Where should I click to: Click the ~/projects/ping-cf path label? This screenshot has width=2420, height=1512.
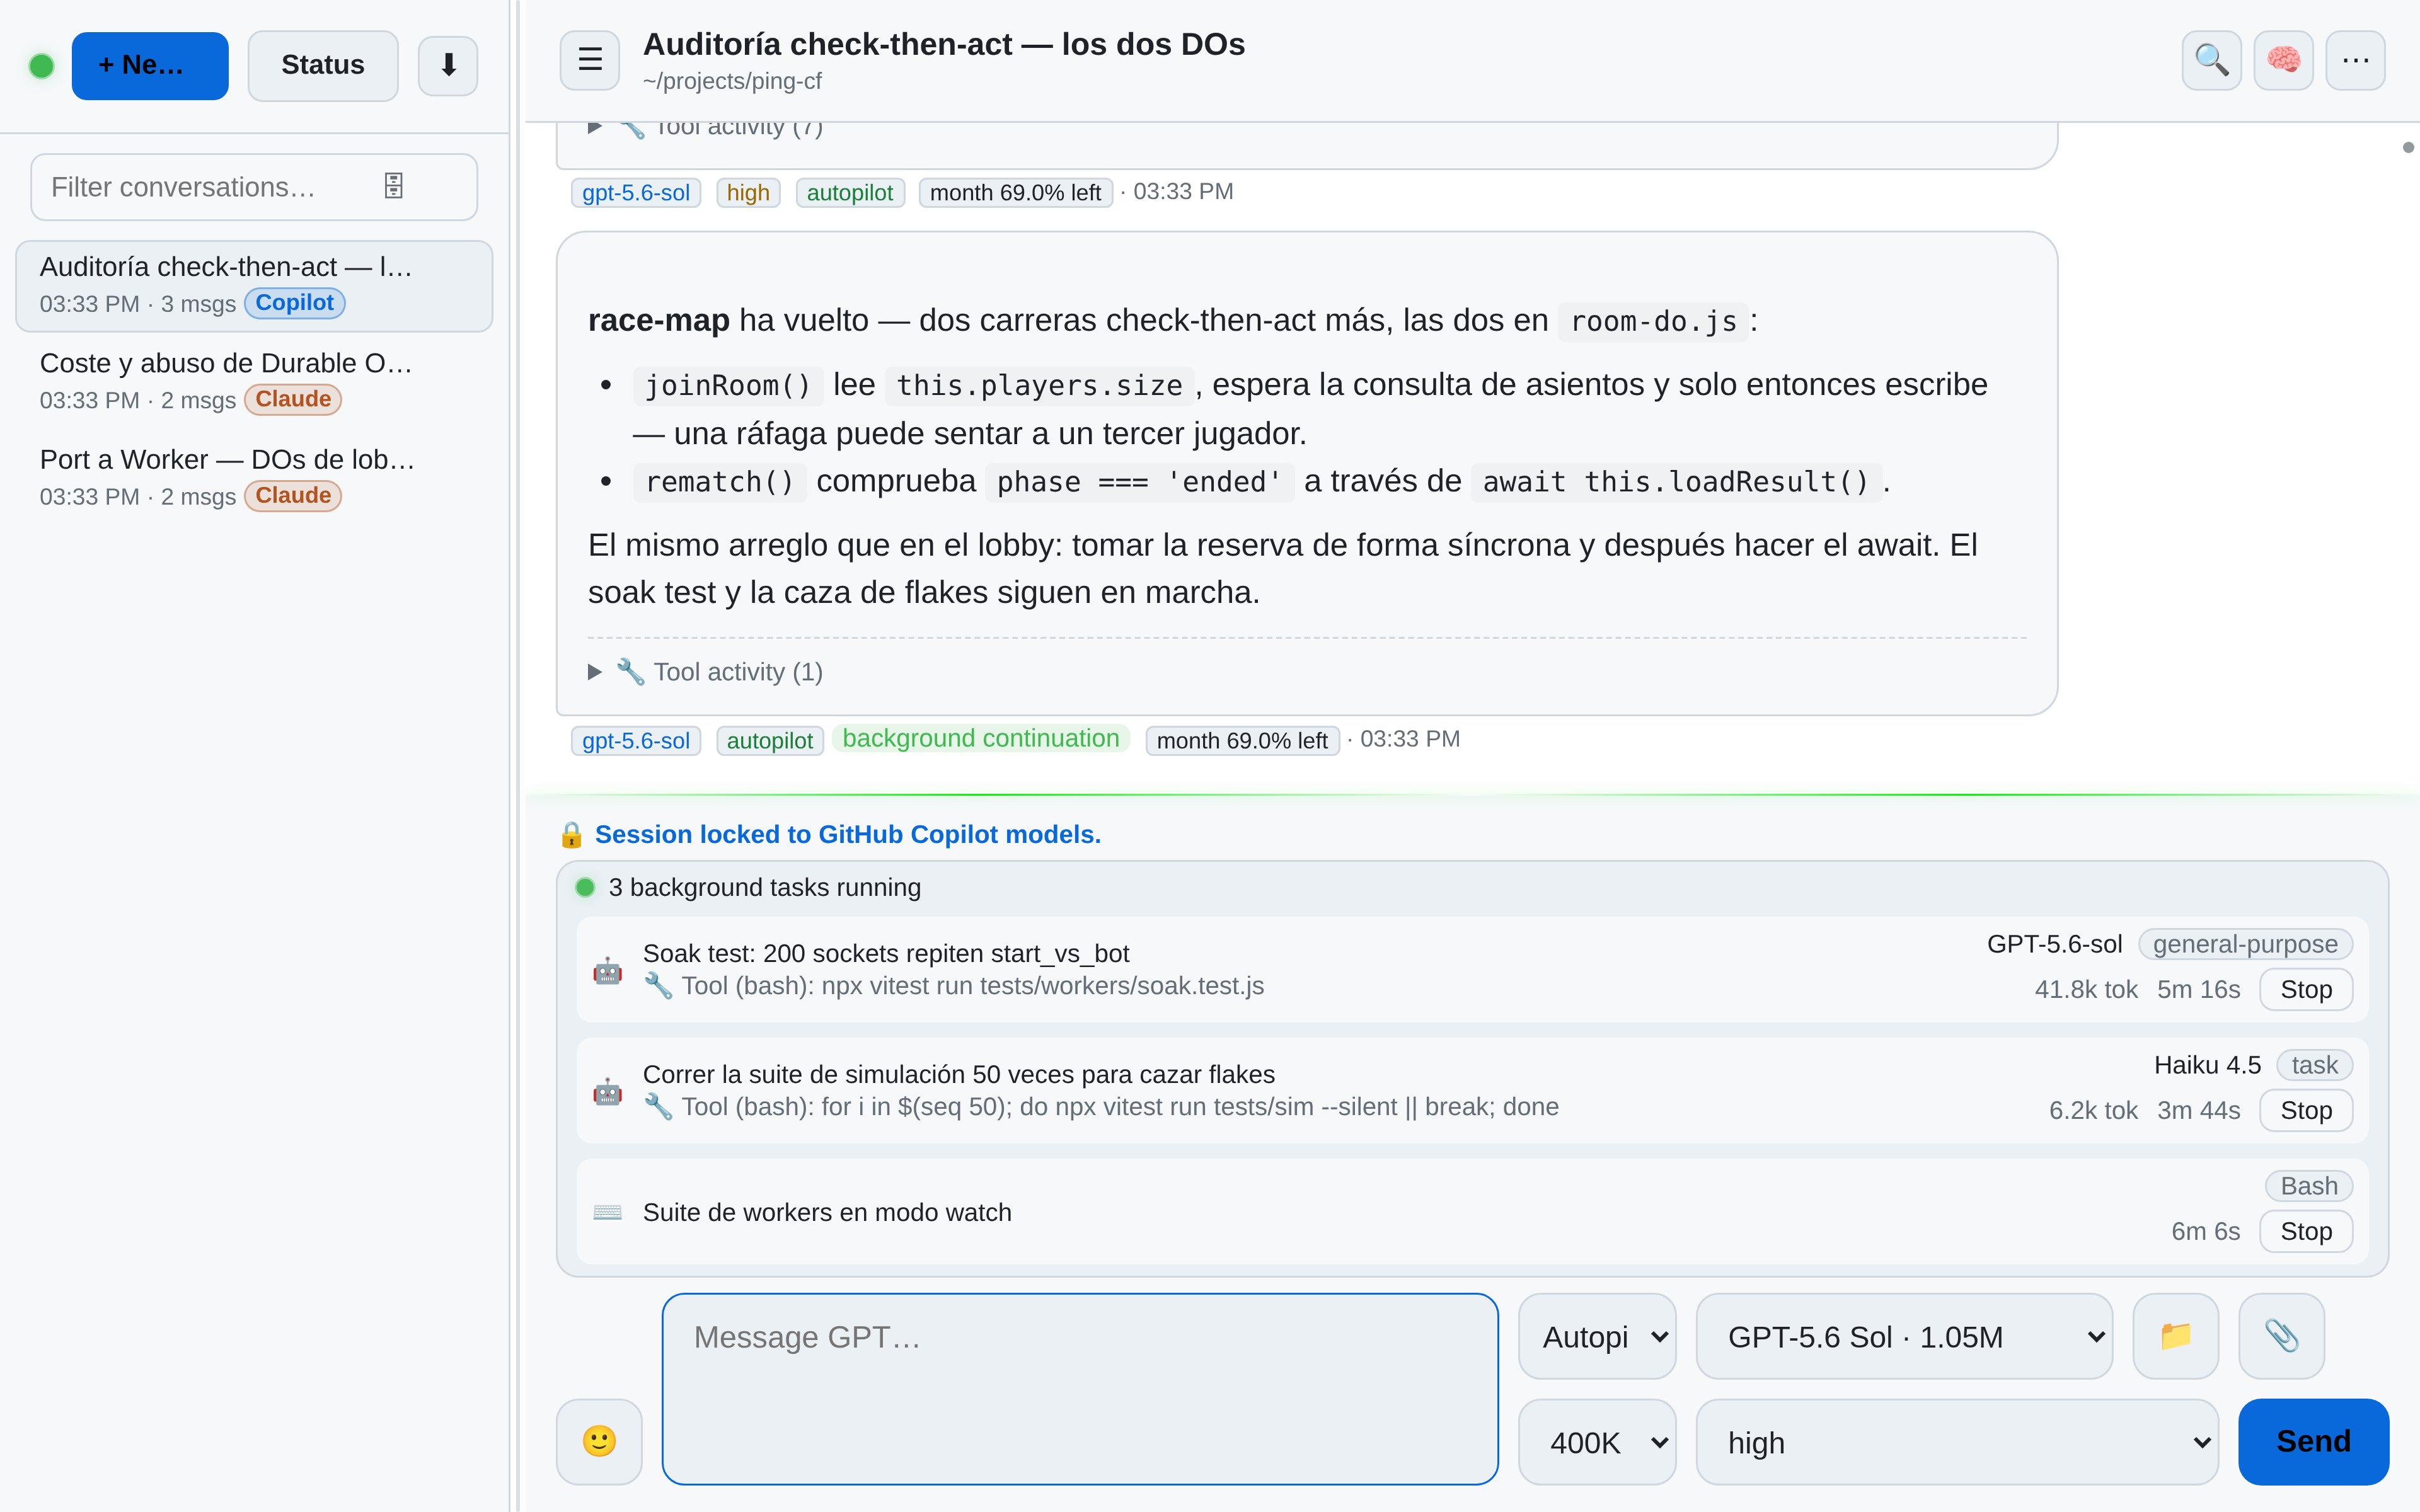tap(732, 81)
